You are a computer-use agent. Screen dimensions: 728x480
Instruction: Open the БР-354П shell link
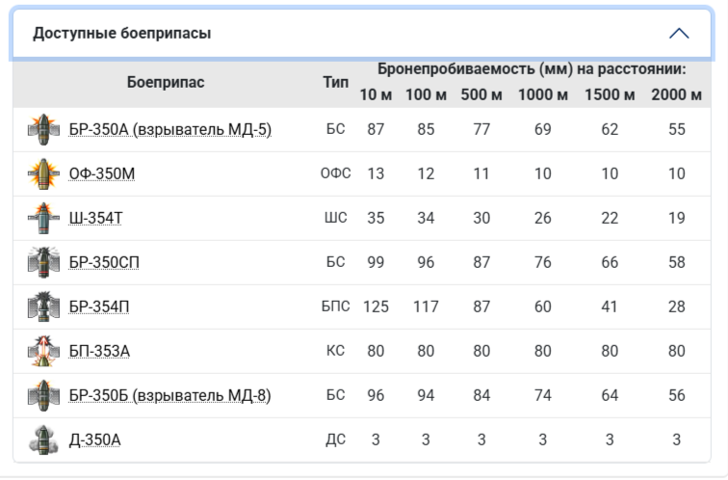coord(99,307)
